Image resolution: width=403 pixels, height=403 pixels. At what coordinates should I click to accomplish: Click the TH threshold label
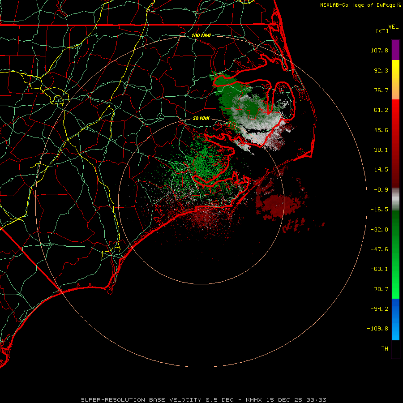click(x=385, y=349)
